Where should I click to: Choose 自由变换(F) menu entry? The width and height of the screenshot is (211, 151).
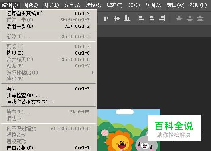point(49,148)
